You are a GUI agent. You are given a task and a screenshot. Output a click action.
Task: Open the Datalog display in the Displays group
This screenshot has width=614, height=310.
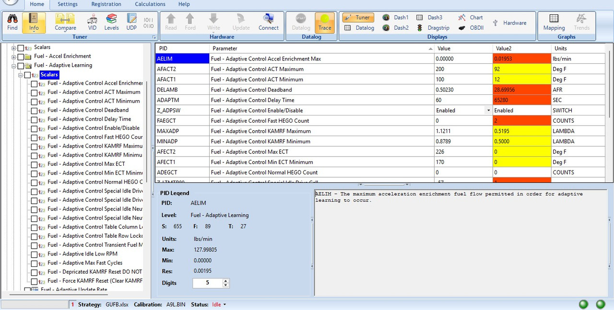[359, 28]
